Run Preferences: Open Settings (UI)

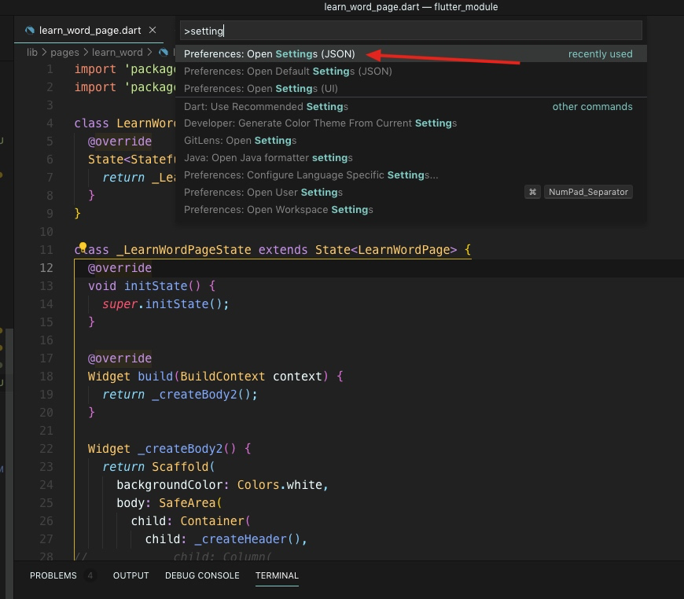tap(260, 89)
